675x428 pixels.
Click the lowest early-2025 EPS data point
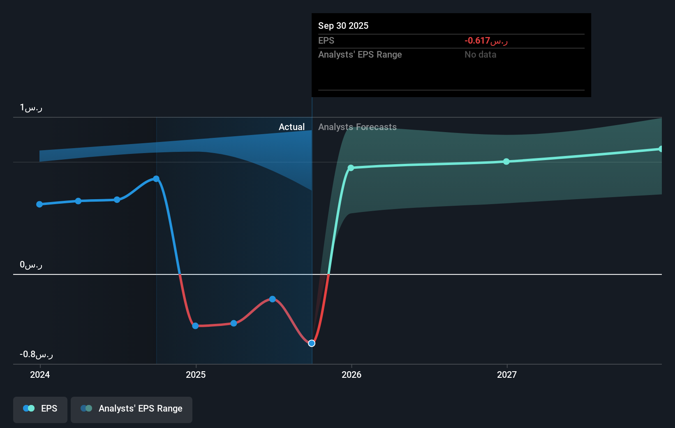coord(196,326)
